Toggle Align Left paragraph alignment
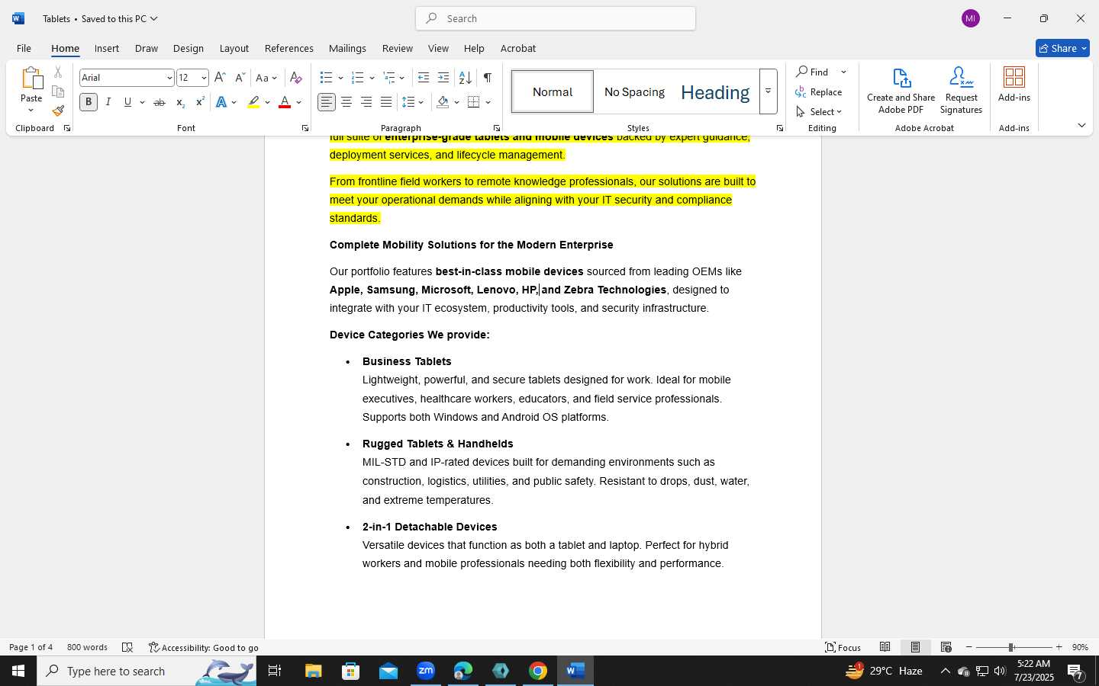The image size is (1099, 686). tap(327, 102)
